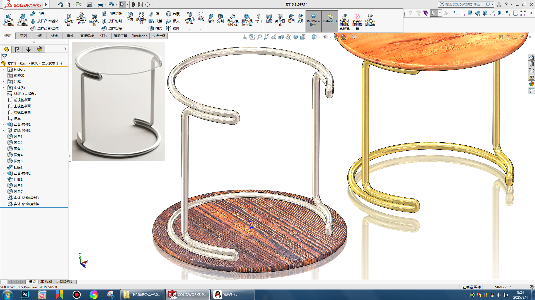The width and height of the screenshot is (535, 300).
Task: Open the 曲线 curves dropdown arrow
Action: pyautogui.click(x=200, y=29)
